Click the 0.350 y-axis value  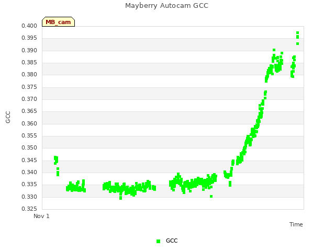[x=29, y=147]
